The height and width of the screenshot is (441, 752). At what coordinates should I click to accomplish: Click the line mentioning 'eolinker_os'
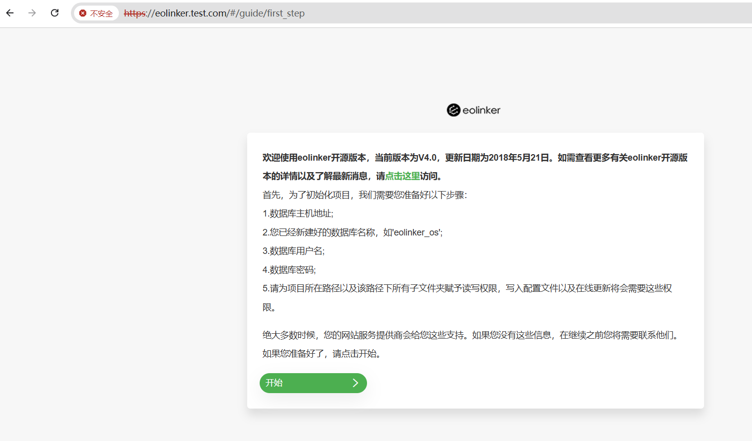[353, 232]
